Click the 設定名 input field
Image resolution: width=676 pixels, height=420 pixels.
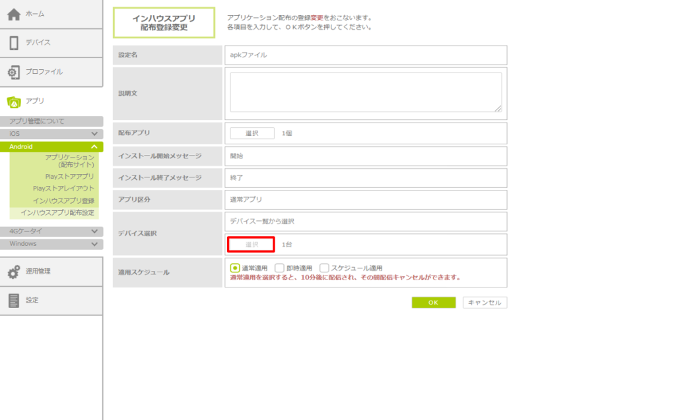coord(366,55)
